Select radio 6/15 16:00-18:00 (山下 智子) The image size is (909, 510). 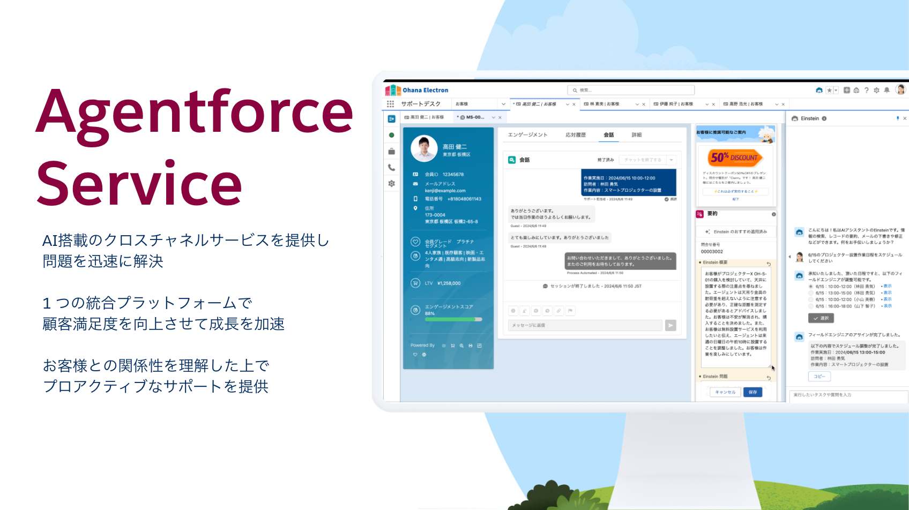click(x=811, y=306)
